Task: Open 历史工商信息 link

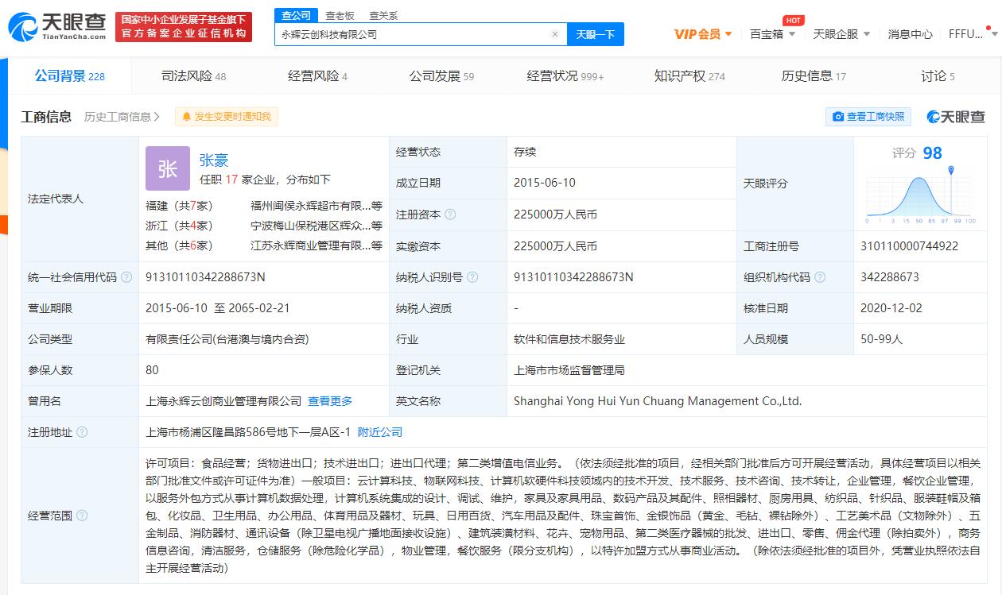Action: coord(122,117)
